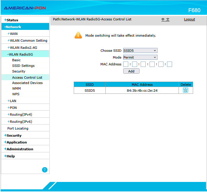This screenshot has height=192, width=207.
Task: Click the first MAC Address octet field
Action: point(126,64)
